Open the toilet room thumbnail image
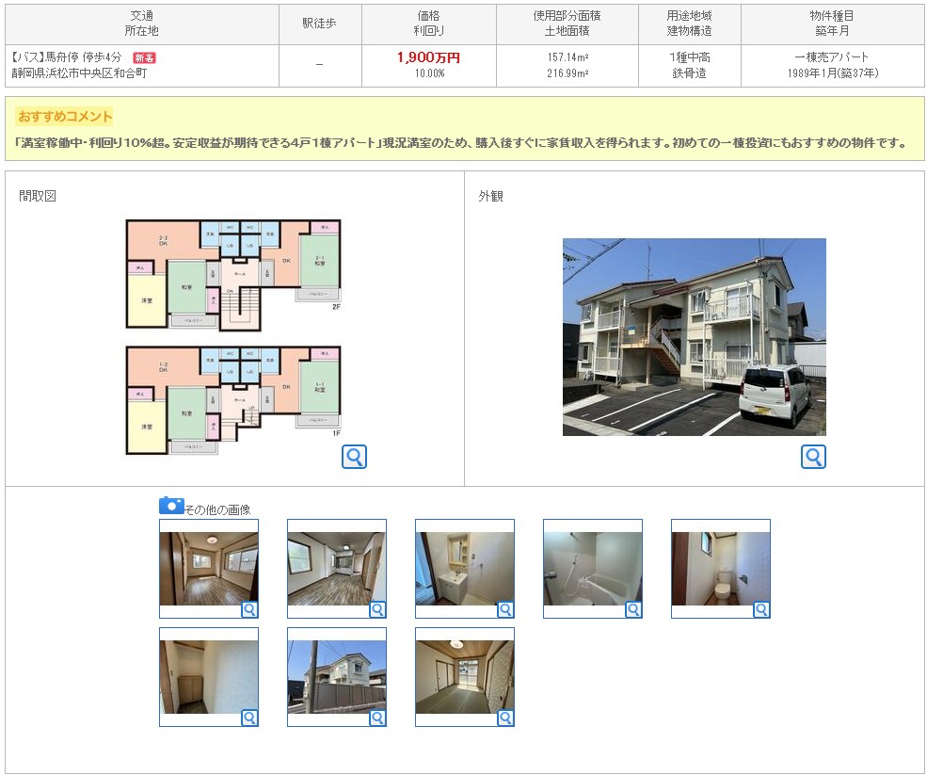927x775 pixels. tap(720, 568)
